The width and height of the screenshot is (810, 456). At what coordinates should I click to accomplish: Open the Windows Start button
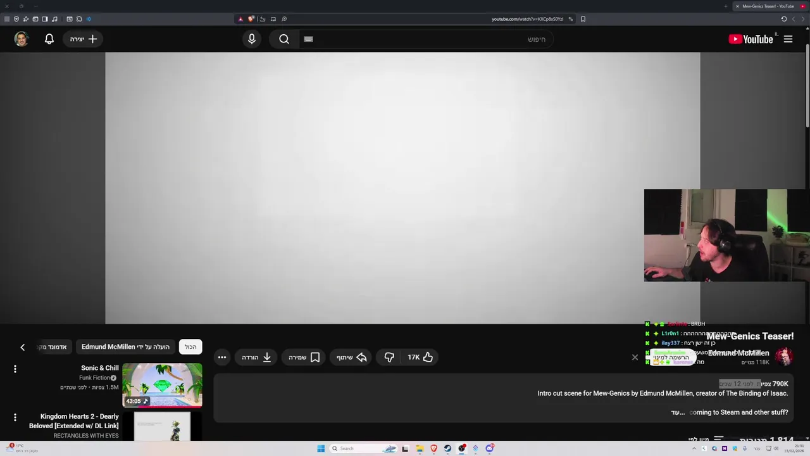tap(321, 448)
